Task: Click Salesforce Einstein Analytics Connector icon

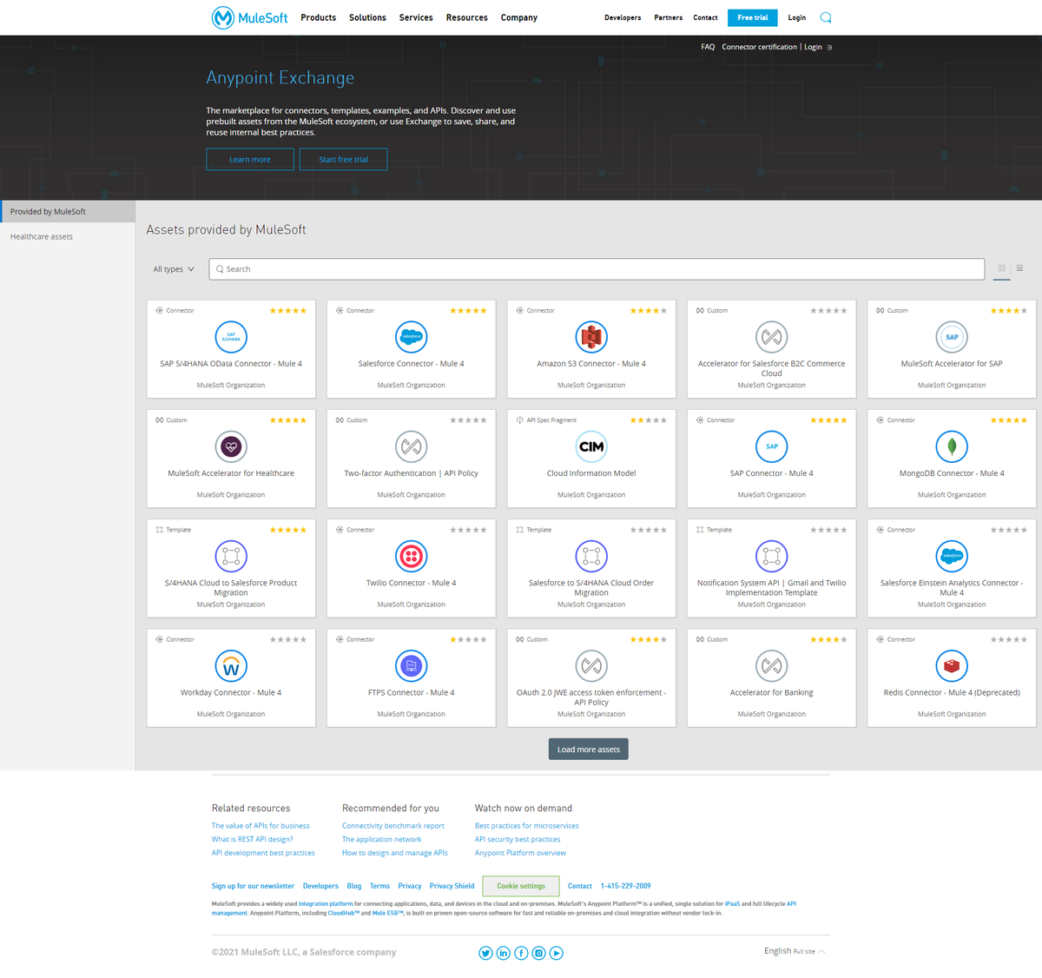Action: point(952,556)
